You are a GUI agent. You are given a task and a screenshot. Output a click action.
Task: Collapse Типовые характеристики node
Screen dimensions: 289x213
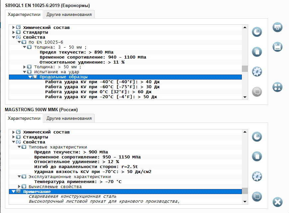click(19, 147)
